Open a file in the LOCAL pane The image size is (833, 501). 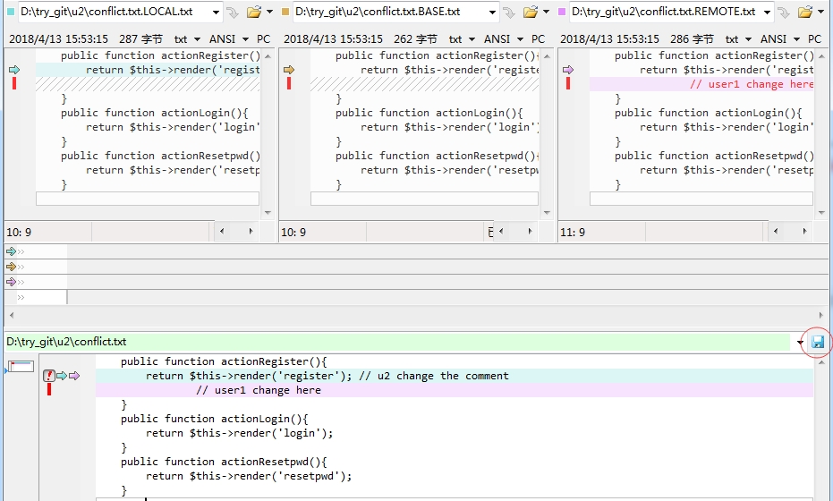[x=253, y=12]
